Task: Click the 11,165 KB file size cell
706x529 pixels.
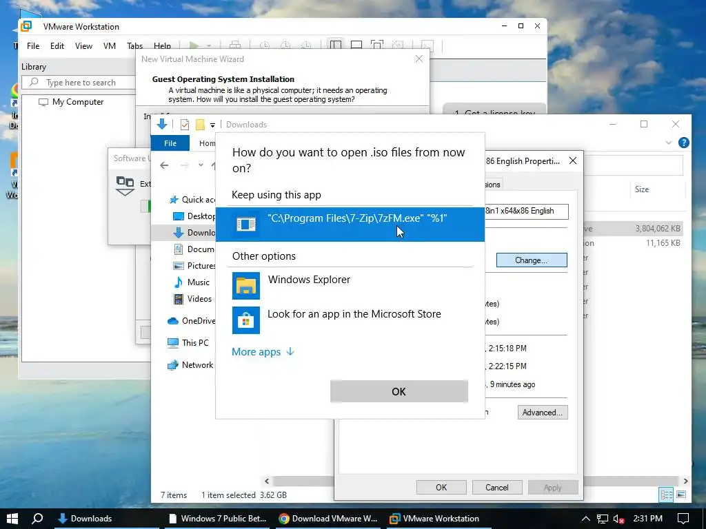Action: coord(663,243)
